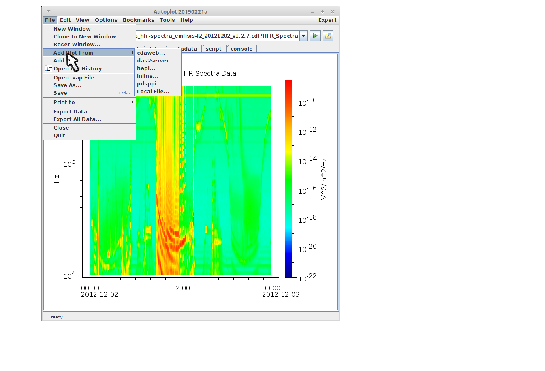Click the rainbow color bar legend
545x371 pixels.
click(289, 178)
